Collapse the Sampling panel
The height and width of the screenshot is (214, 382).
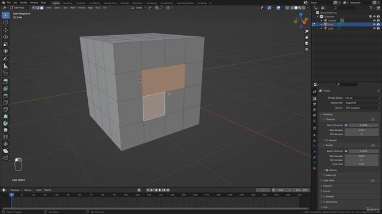[327, 114]
